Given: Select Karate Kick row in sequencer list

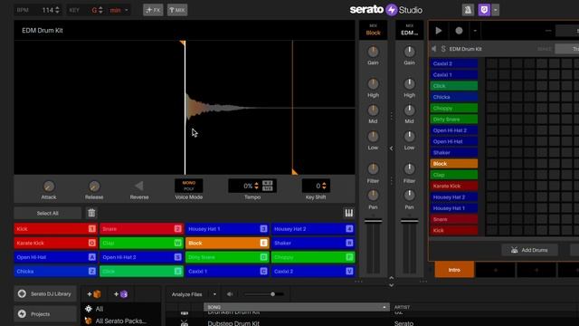Looking at the screenshot, I should tap(454, 186).
